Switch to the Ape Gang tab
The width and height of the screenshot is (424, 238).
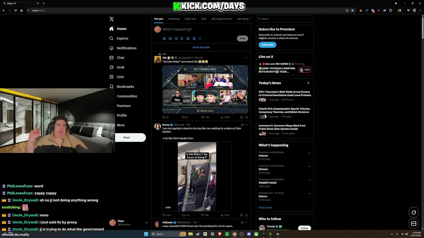[243, 19]
